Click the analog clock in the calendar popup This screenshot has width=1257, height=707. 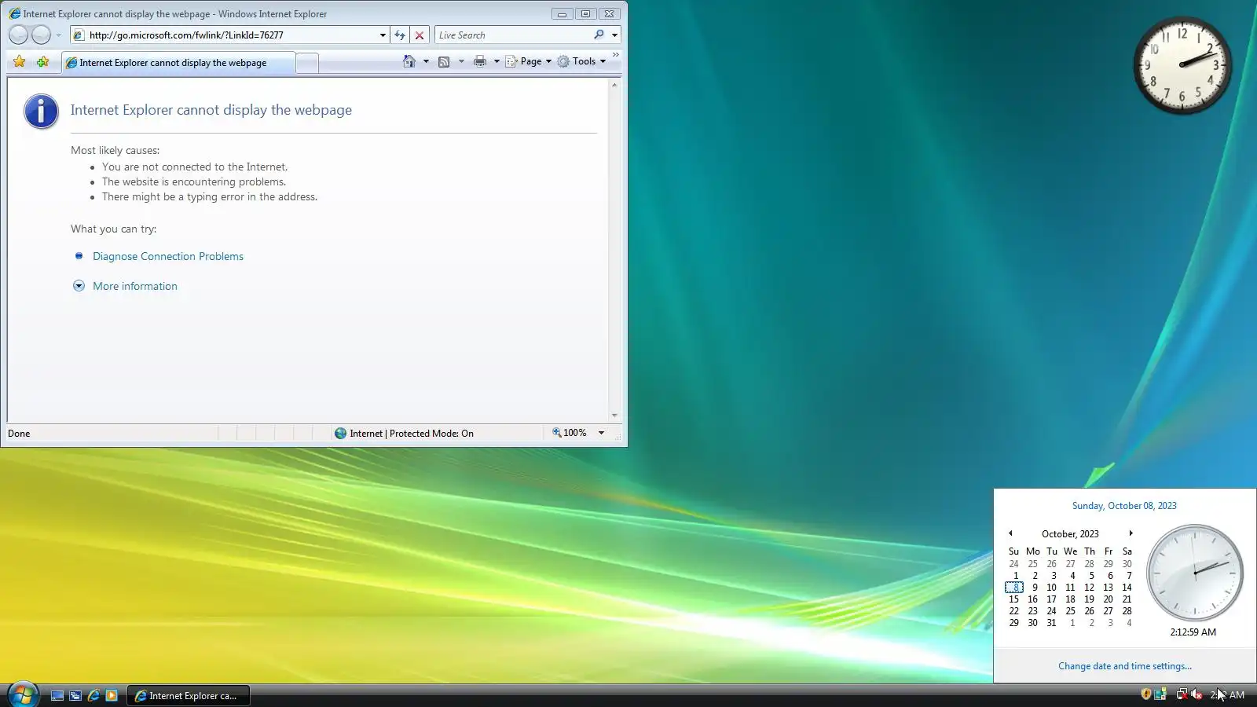(x=1194, y=573)
